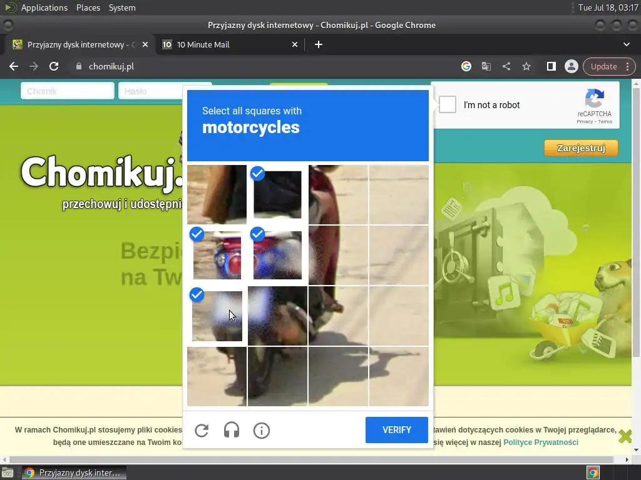The image size is (641, 480).
Task: Open the captcha help info icon
Action: (262, 430)
